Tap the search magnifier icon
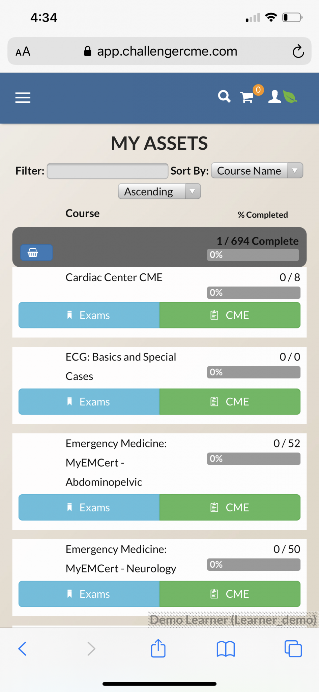319x692 pixels. (x=224, y=97)
